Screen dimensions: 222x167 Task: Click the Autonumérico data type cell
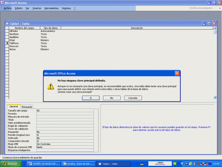51,31
